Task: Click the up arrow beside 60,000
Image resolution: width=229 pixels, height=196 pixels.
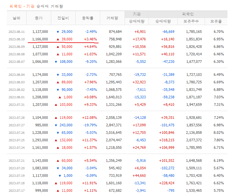Action: click(x=58, y=161)
